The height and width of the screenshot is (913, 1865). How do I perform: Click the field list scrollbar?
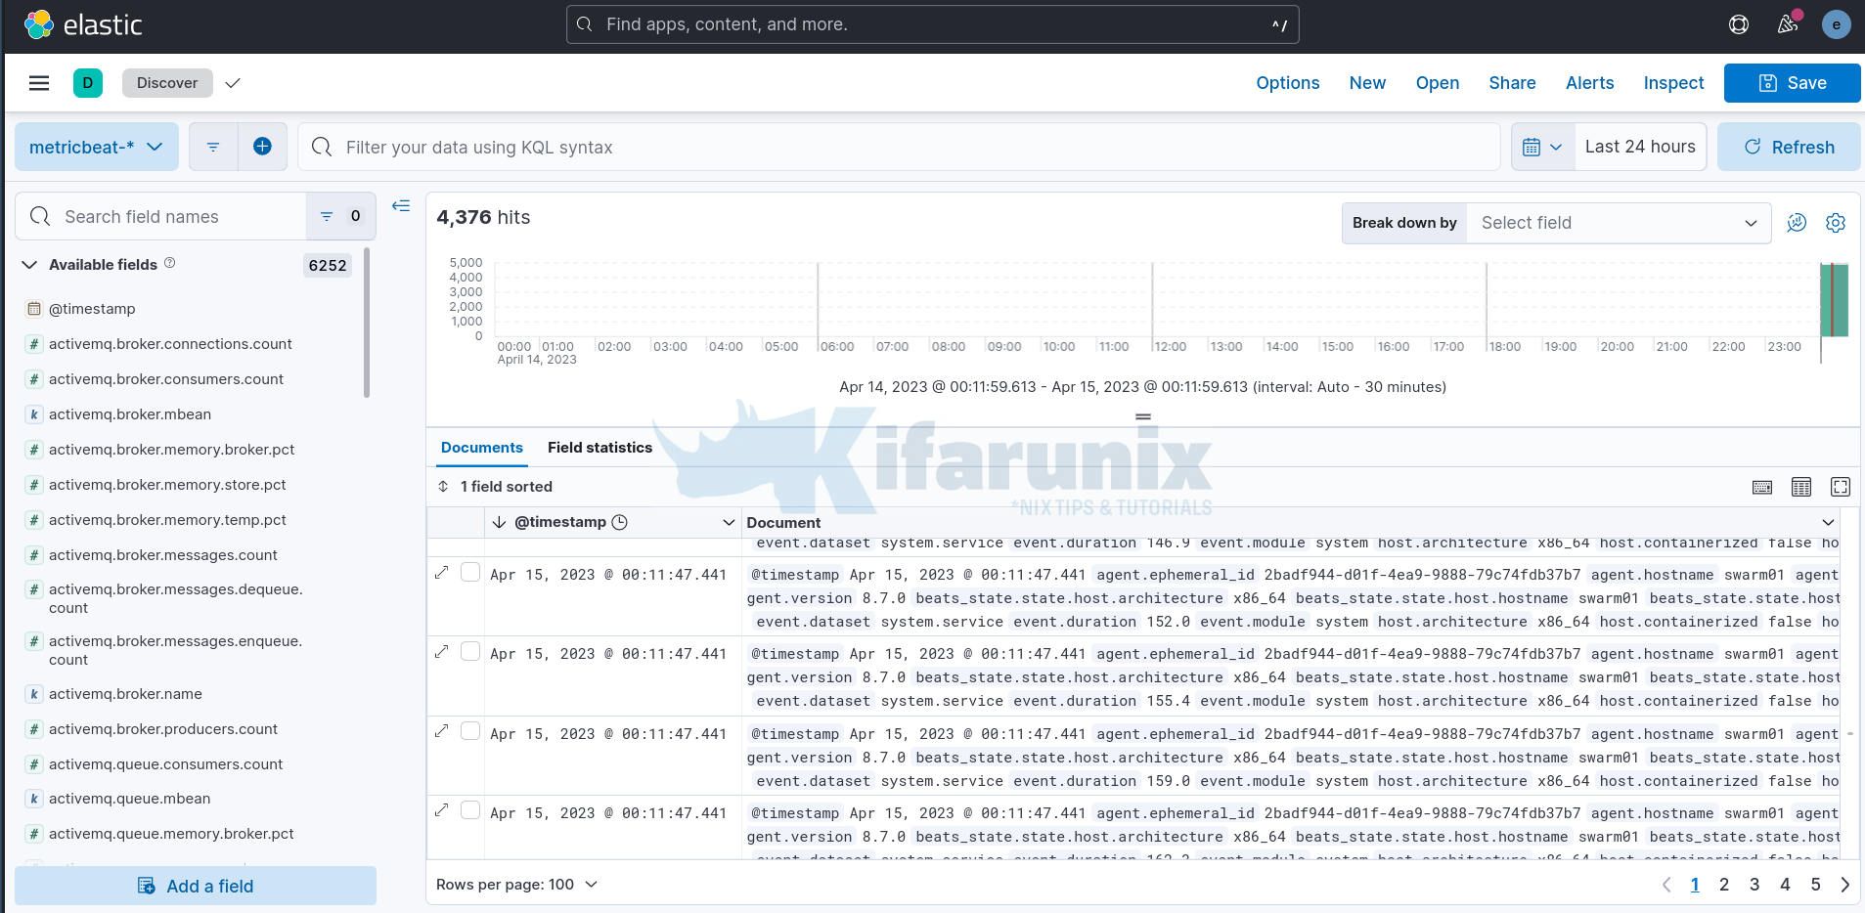[367, 323]
